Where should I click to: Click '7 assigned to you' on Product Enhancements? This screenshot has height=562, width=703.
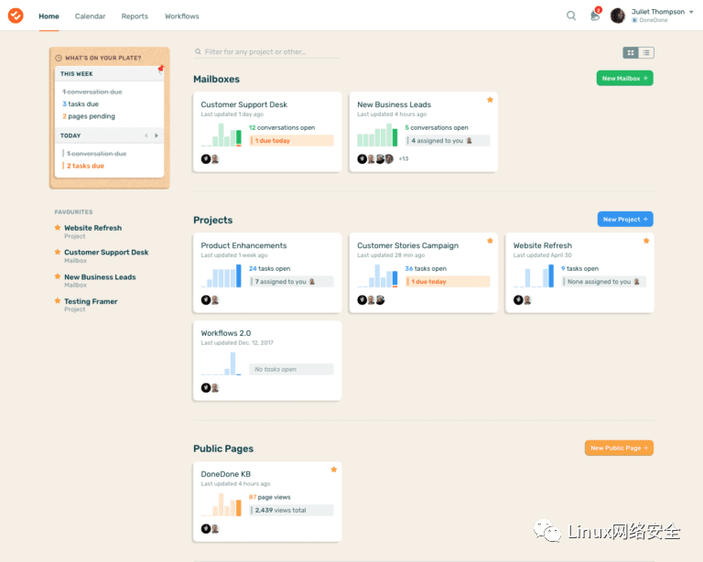point(291,281)
